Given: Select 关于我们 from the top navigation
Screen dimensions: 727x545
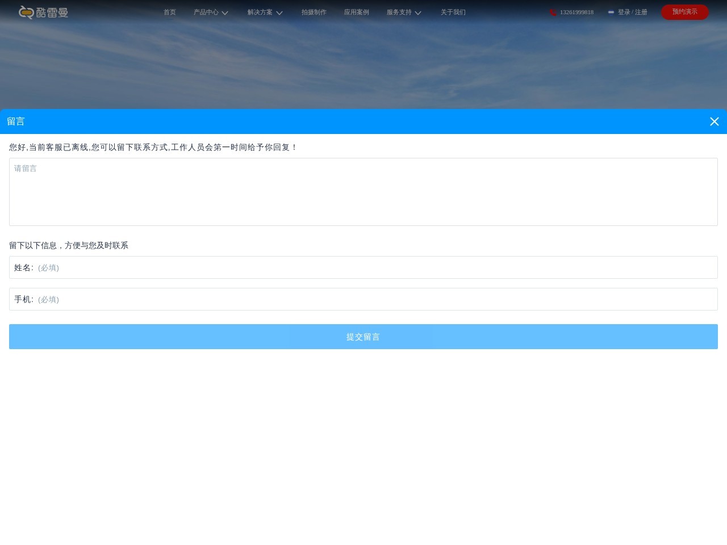Looking at the screenshot, I should 453,12.
